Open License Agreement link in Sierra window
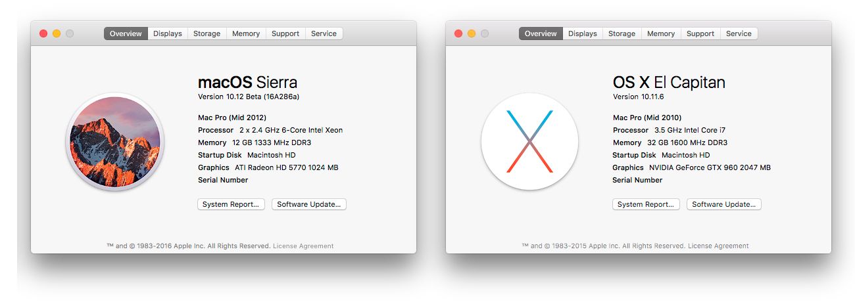The width and height of the screenshot is (855, 306). click(303, 246)
